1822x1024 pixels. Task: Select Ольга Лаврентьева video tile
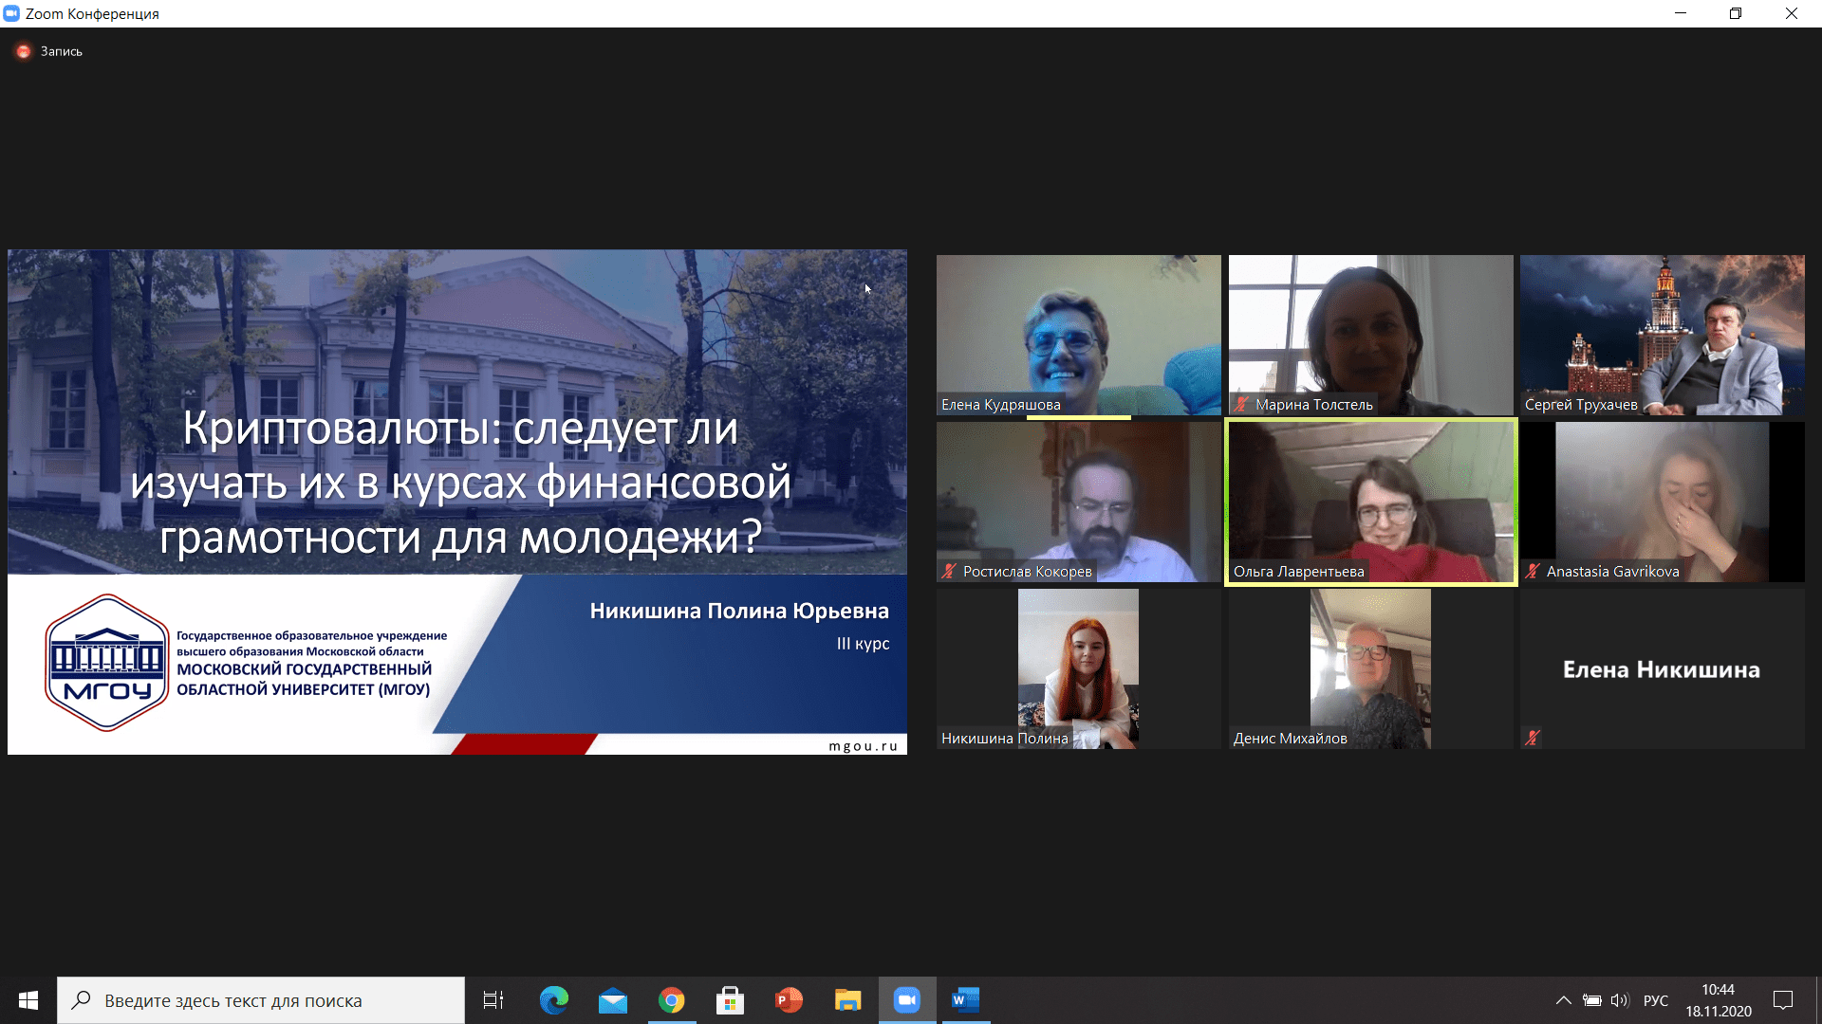click(x=1371, y=502)
